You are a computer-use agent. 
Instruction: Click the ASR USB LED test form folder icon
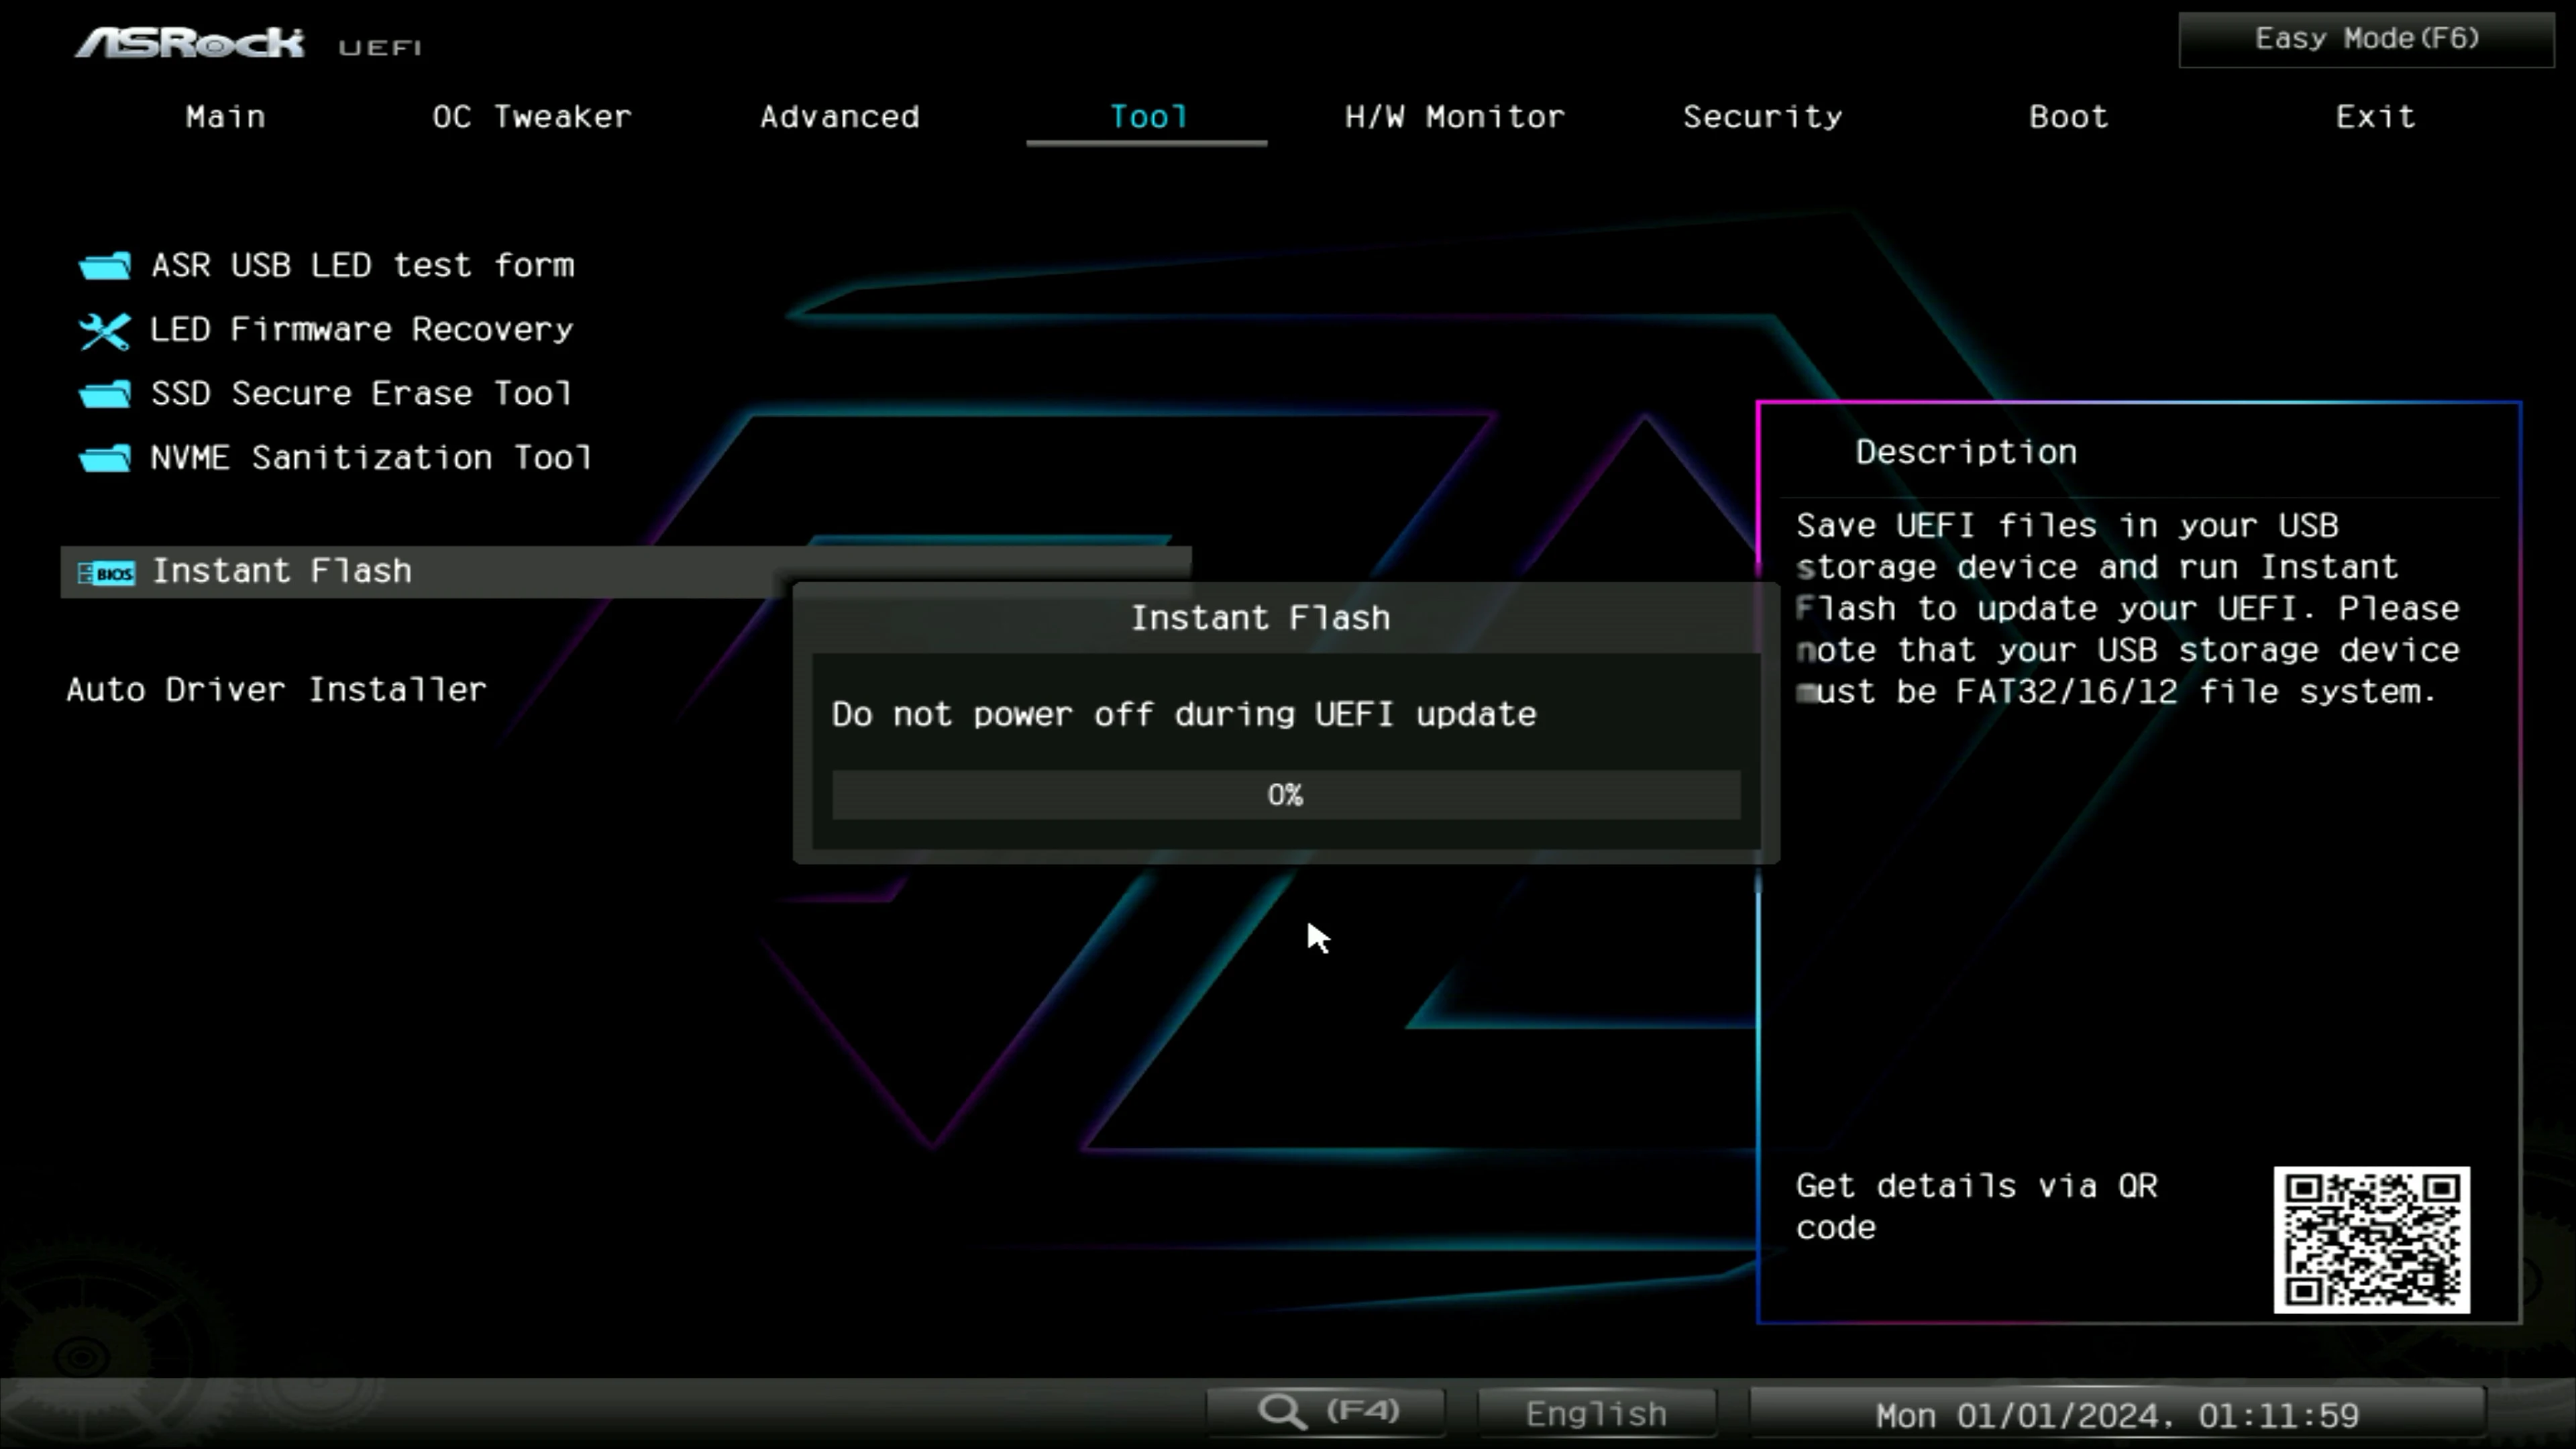[x=104, y=266]
